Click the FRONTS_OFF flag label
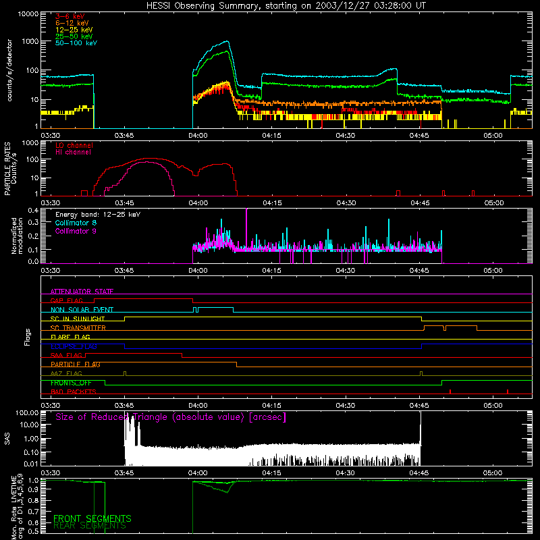540x540 pixels. [71, 383]
